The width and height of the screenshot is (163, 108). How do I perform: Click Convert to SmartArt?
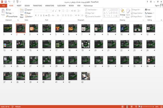pos(93,17)
